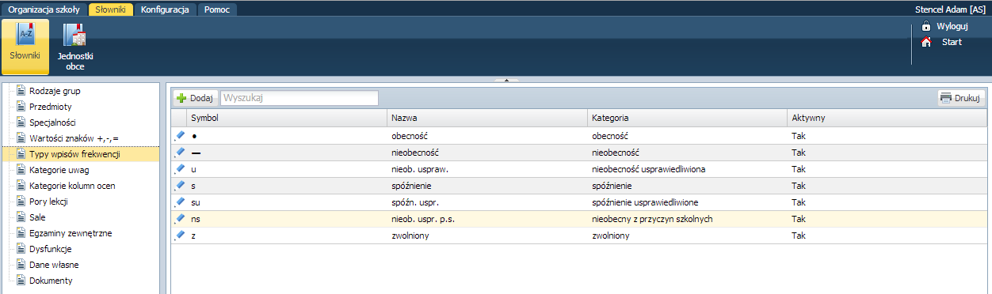Click the Wyloguj link
This screenshot has width=992, height=294.
click(x=952, y=26)
